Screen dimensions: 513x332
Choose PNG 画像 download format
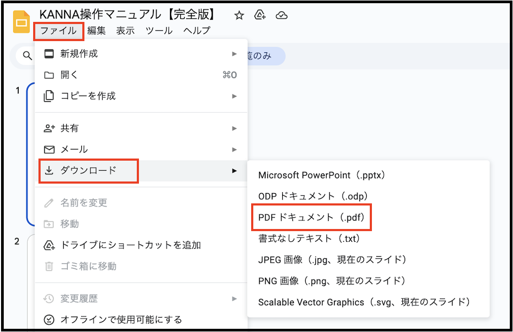click(x=332, y=281)
